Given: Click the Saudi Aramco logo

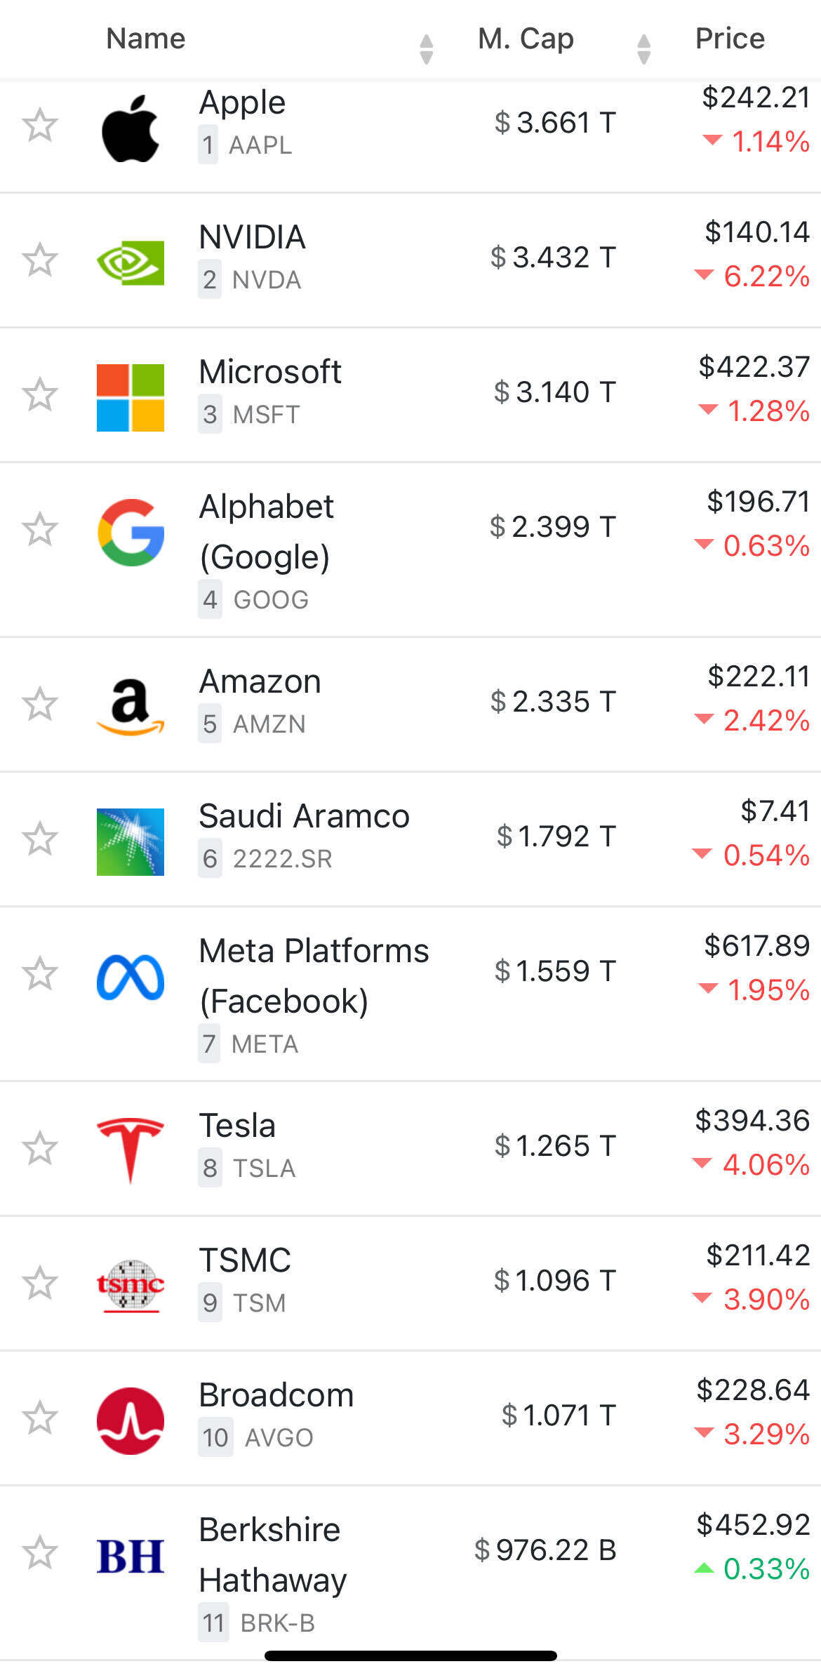Looking at the screenshot, I should (131, 841).
